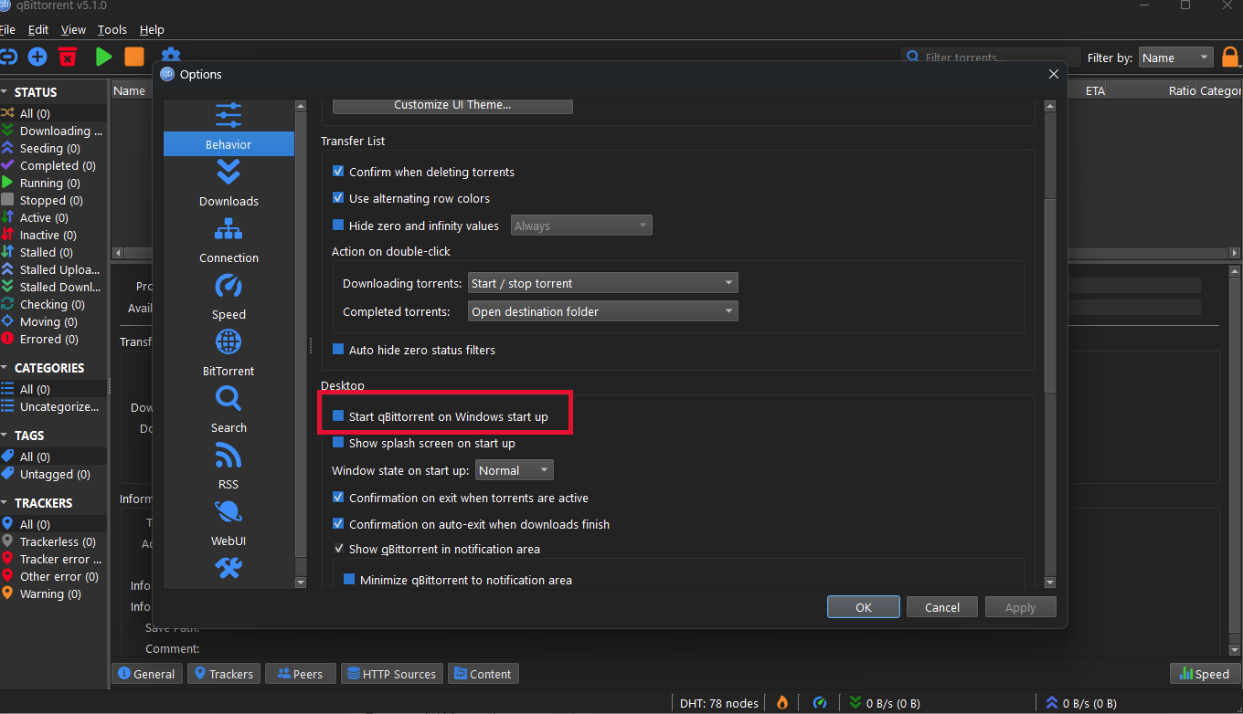
Task: Select the Downloading status filter
Action: pos(53,131)
